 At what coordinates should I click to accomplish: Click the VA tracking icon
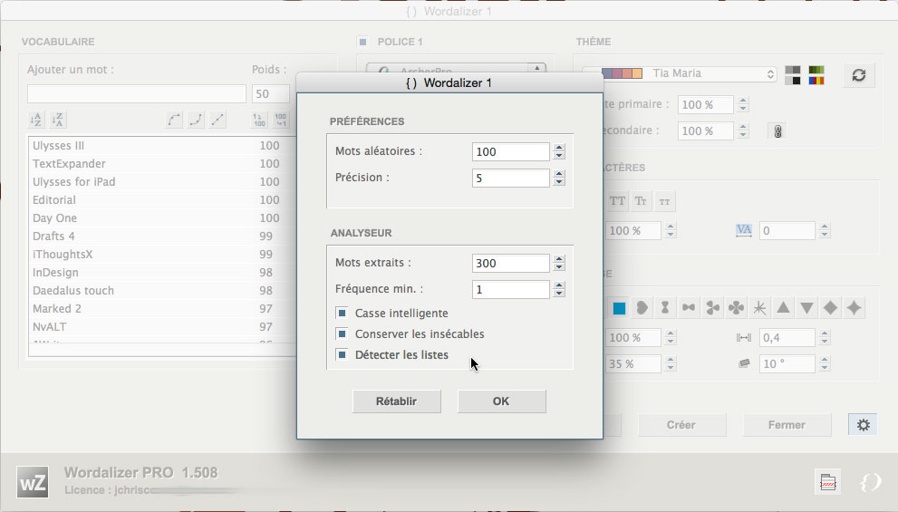(x=743, y=230)
